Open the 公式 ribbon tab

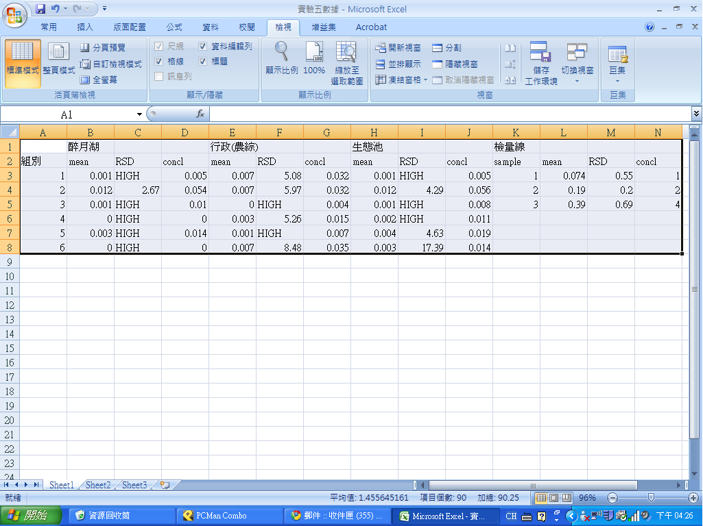point(174,27)
